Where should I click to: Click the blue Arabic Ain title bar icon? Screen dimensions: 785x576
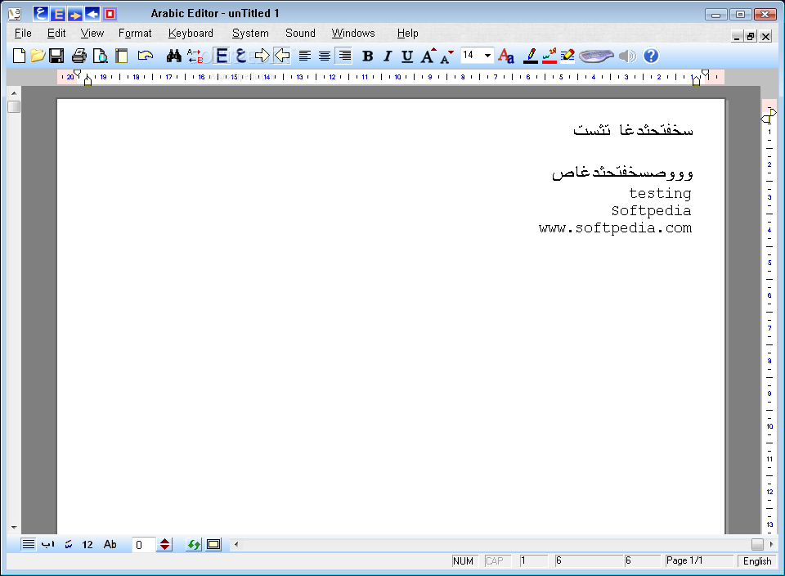(41, 14)
